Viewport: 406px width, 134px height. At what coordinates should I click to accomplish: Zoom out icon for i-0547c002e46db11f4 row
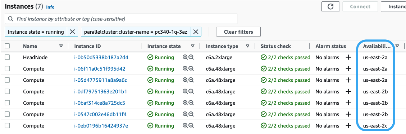point(191,114)
